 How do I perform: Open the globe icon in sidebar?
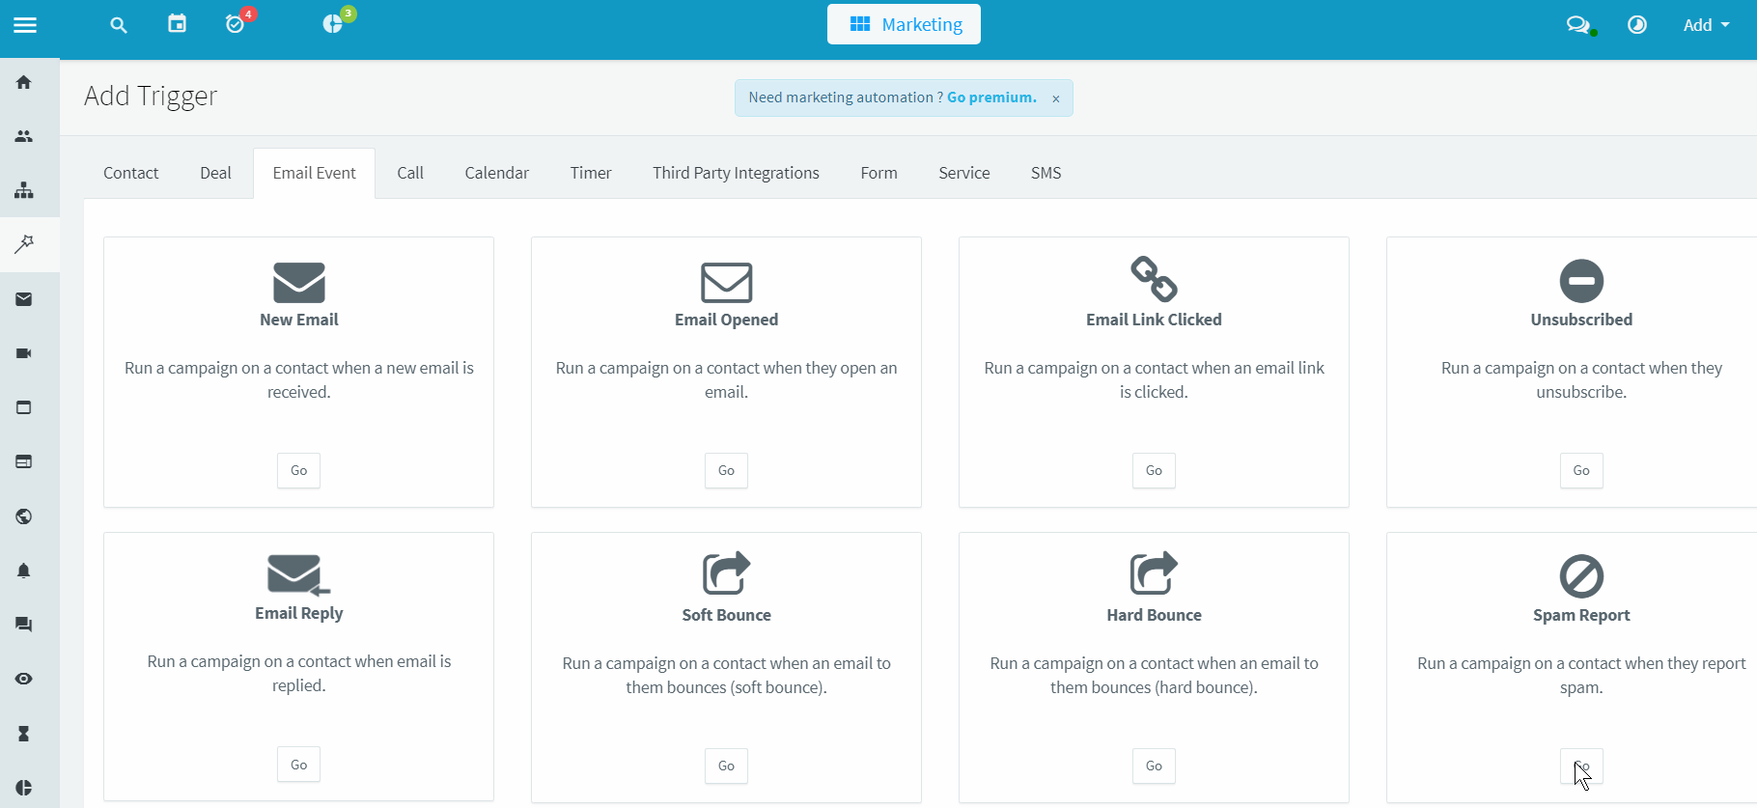24,516
